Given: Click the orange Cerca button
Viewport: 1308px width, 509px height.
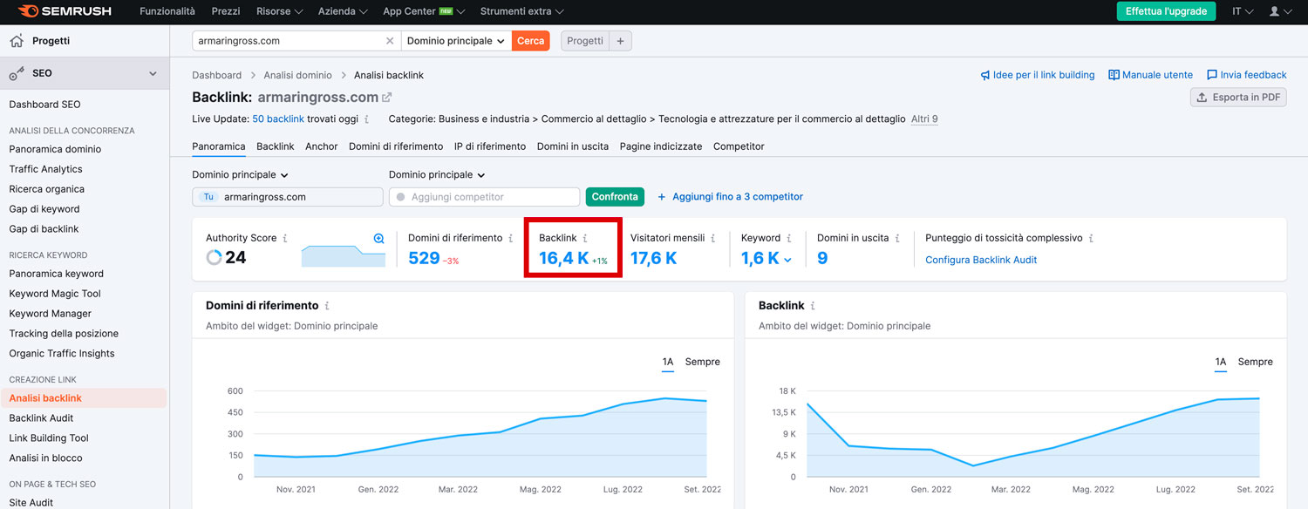Looking at the screenshot, I should tap(530, 41).
